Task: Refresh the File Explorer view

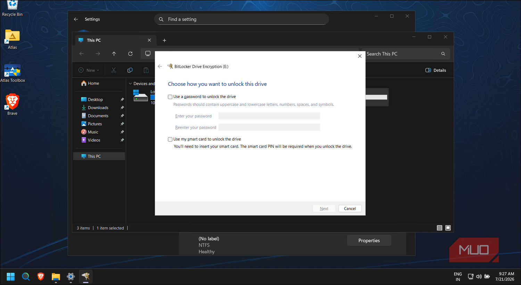Action: [x=130, y=54]
